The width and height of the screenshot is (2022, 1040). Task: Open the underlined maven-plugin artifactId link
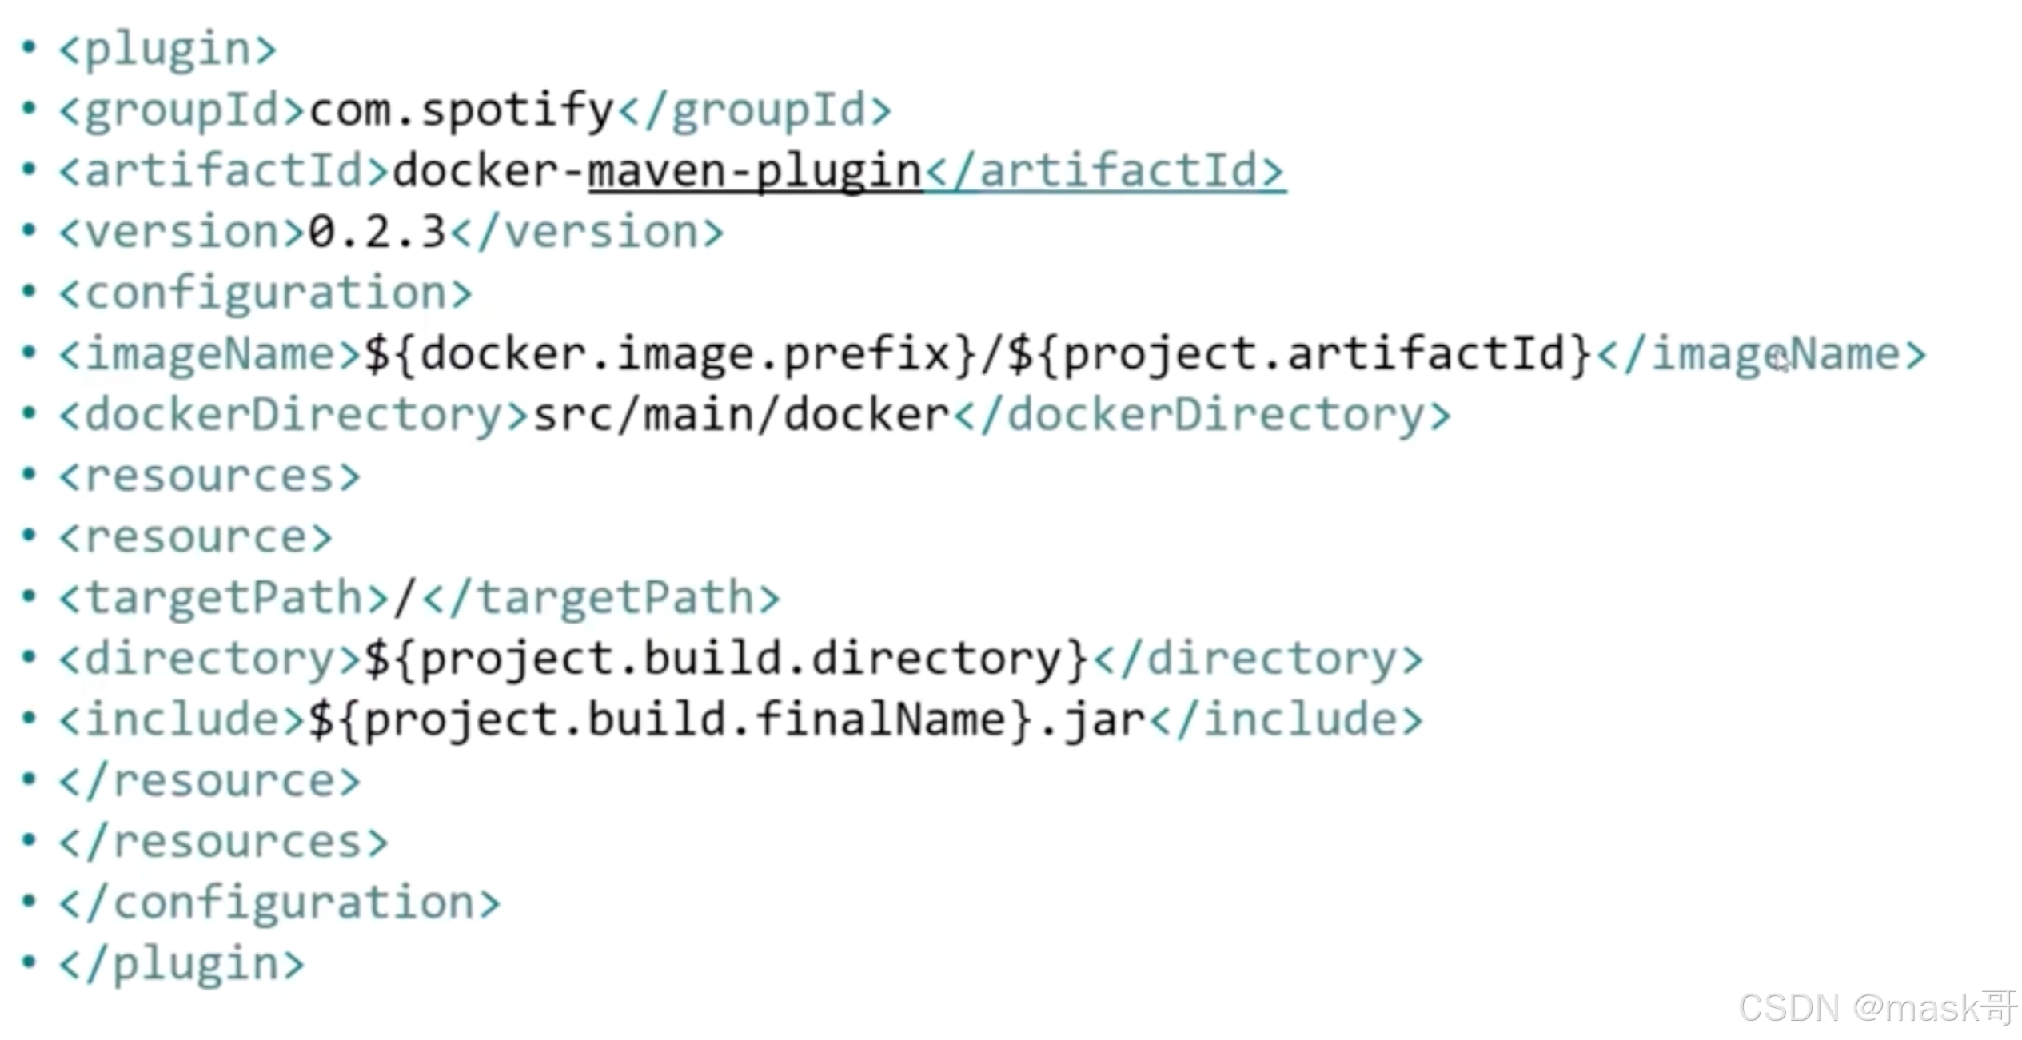pyautogui.click(x=756, y=171)
